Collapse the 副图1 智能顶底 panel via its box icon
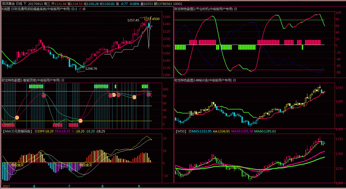 click(x=63, y=80)
